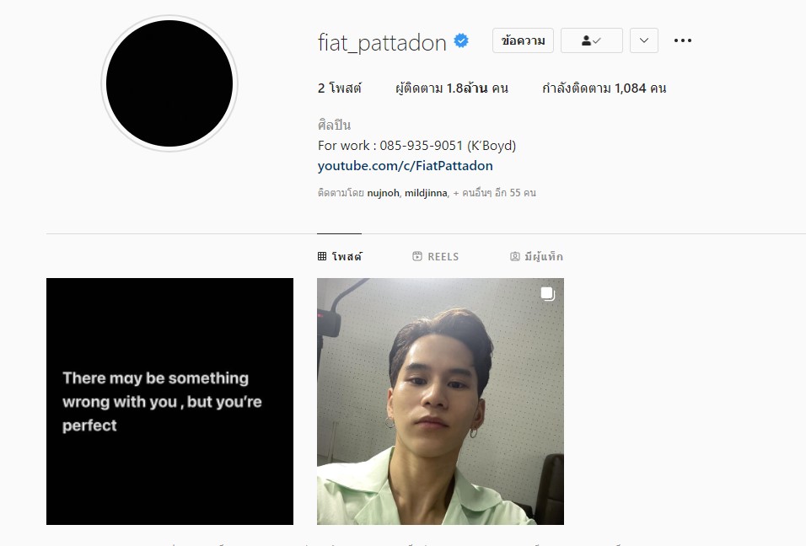Open the มีผู้แท็ก tagged tab
806x546 pixels.
click(x=537, y=256)
